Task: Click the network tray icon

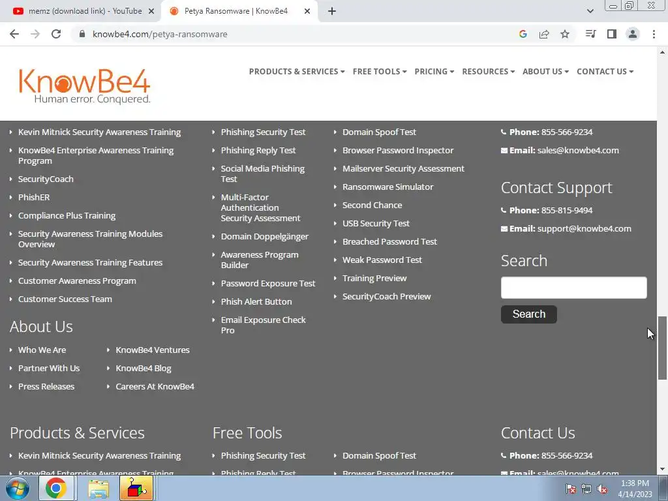Action: (x=586, y=489)
